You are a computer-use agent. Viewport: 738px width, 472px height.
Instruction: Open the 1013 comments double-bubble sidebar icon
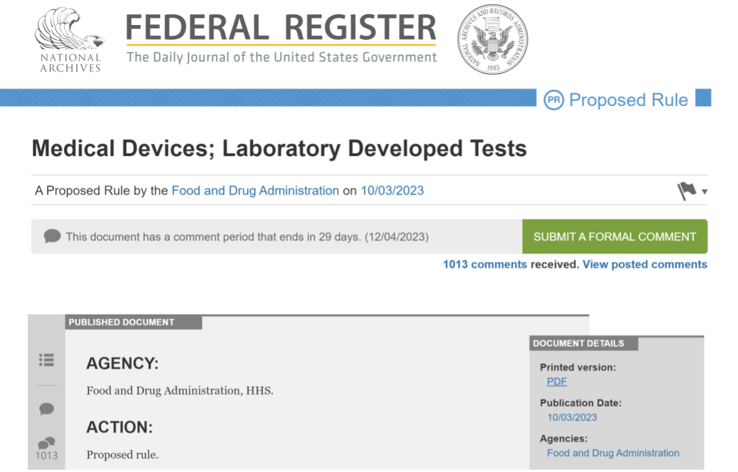pyautogui.click(x=46, y=448)
